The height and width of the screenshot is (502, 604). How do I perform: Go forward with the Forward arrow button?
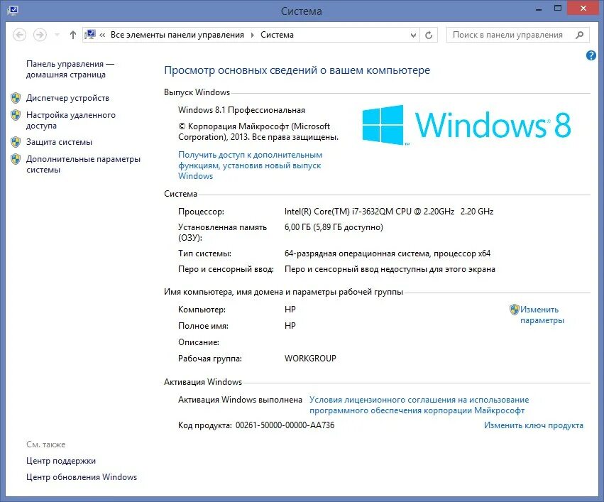click(40, 35)
